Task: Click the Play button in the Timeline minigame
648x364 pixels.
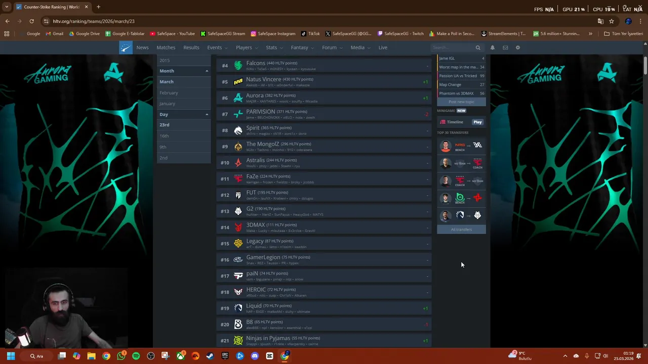Action: 477,122
